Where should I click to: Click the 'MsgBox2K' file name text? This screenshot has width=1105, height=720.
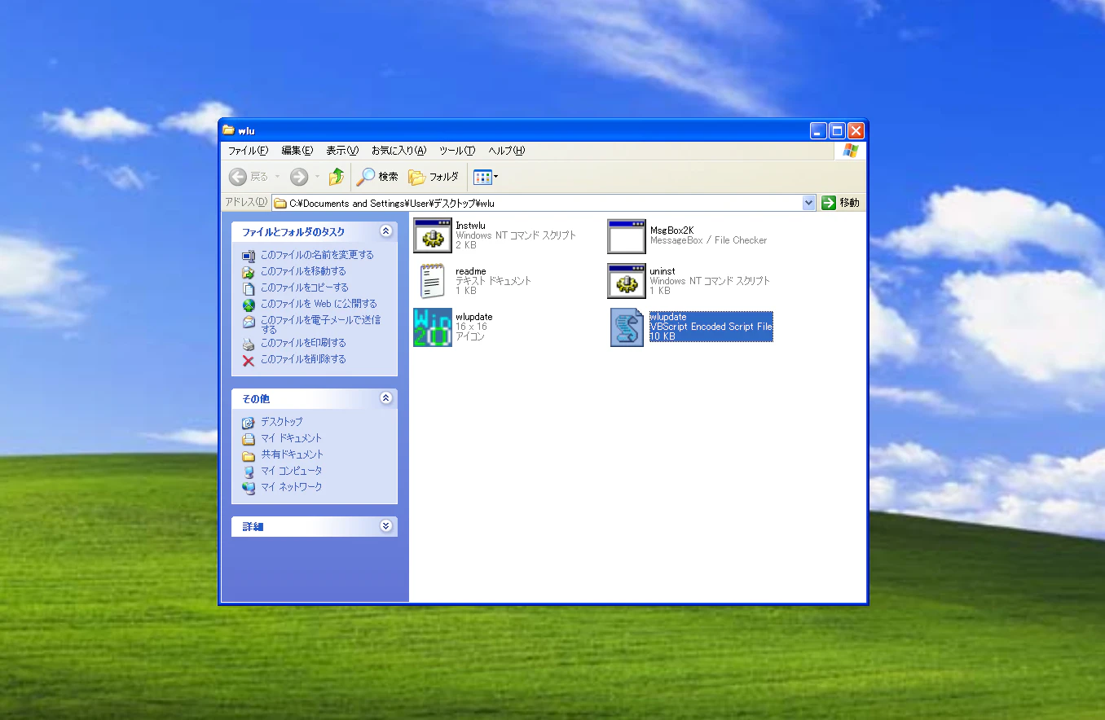(672, 230)
